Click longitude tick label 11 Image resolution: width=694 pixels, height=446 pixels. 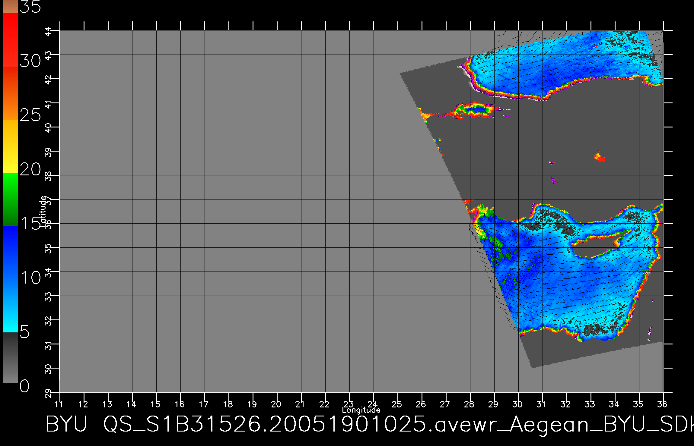point(59,404)
